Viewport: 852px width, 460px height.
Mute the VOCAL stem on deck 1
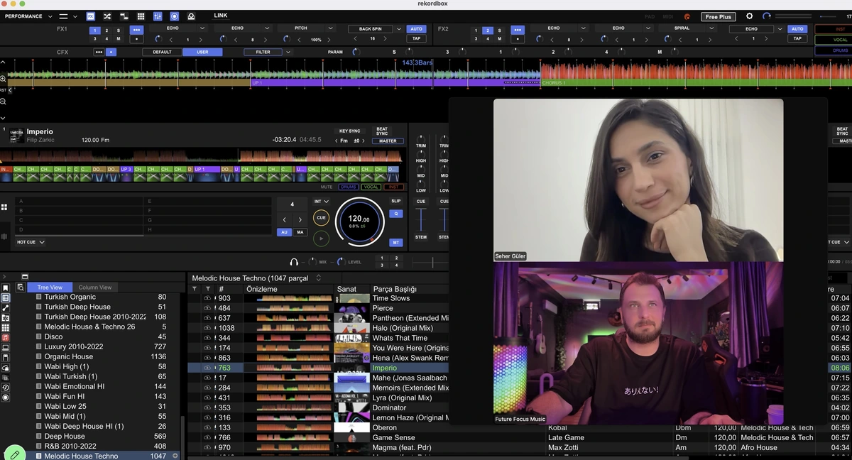[x=371, y=187]
